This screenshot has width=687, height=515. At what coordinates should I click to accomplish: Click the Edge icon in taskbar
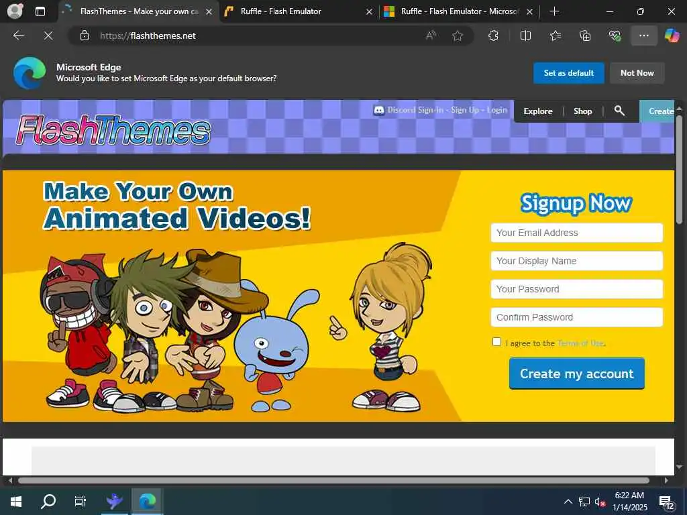tap(148, 501)
